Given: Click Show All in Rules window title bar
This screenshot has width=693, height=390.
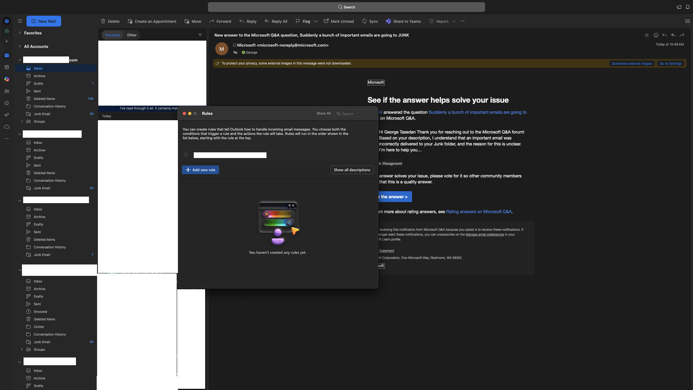Looking at the screenshot, I should coord(324,113).
